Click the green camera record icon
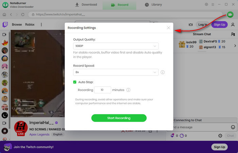238x153 pixels. tap(230, 15)
